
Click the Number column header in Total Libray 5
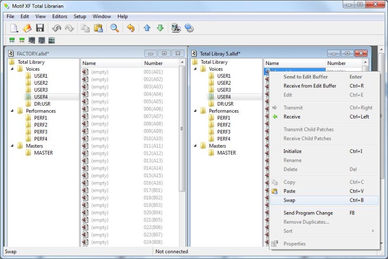tap(343, 63)
